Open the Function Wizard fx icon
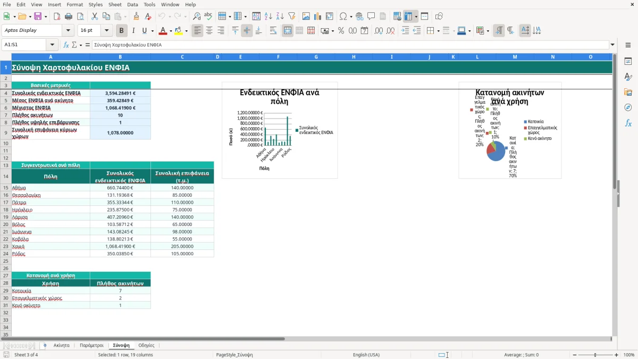The image size is (638, 359). click(66, 45)
